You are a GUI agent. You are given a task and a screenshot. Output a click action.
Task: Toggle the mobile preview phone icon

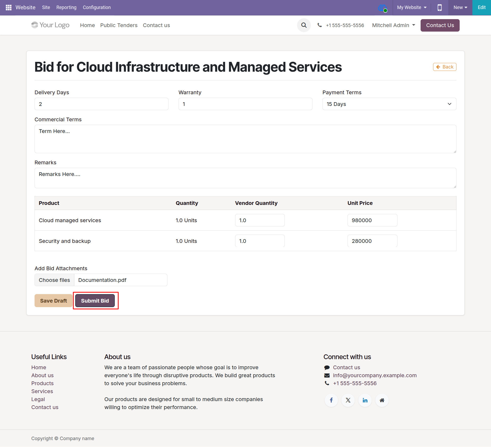[x=440, y=7]
